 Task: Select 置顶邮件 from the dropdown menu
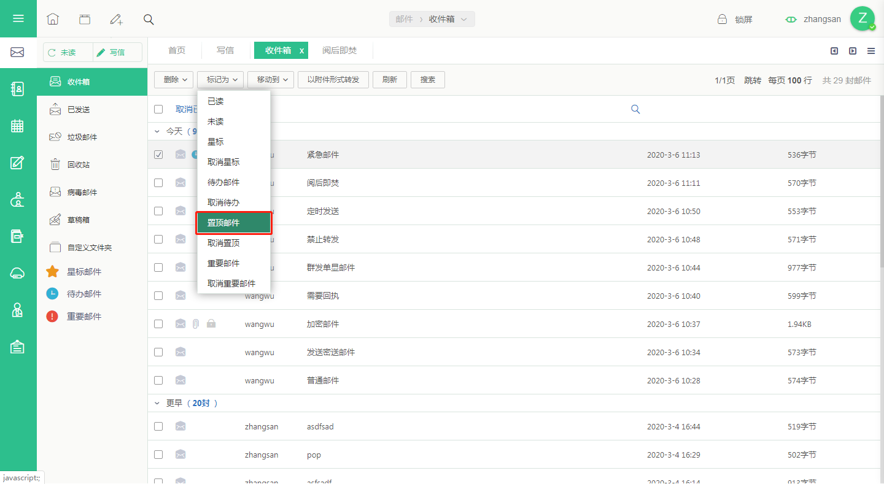tap(234, 223)
